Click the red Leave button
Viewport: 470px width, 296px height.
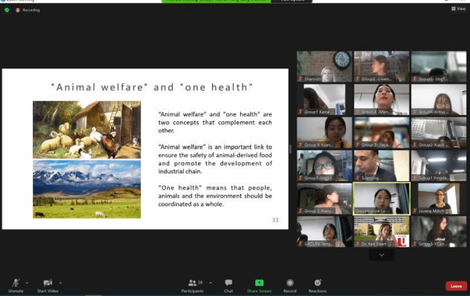click(x=455, y=285)
